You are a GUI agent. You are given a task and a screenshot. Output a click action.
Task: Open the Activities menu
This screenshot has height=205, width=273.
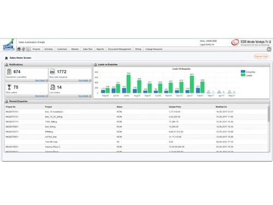49,49
